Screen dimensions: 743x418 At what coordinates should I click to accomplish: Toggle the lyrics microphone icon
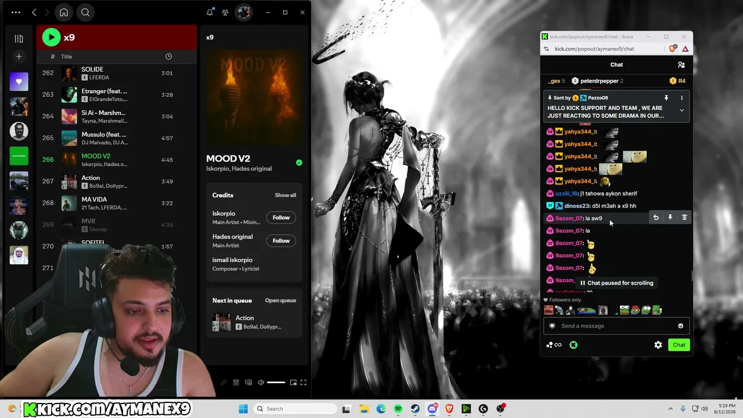tap(223, 383)
